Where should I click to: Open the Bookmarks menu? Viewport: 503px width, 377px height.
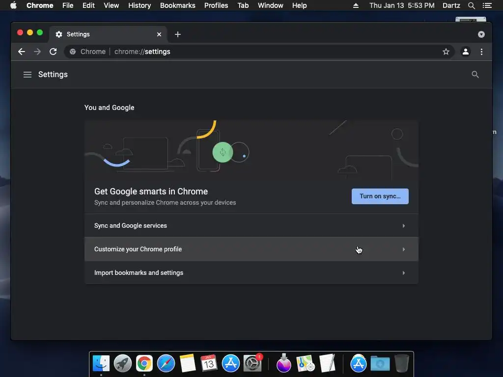178,5
